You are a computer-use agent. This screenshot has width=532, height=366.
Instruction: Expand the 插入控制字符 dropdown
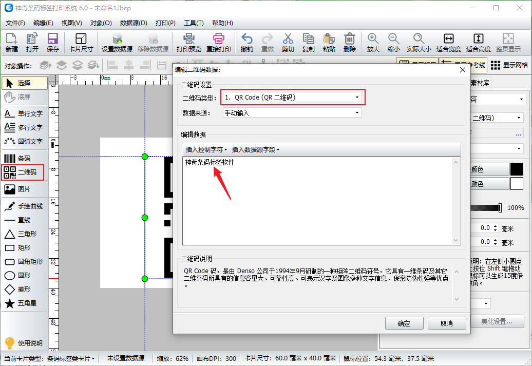coord(206,150)
